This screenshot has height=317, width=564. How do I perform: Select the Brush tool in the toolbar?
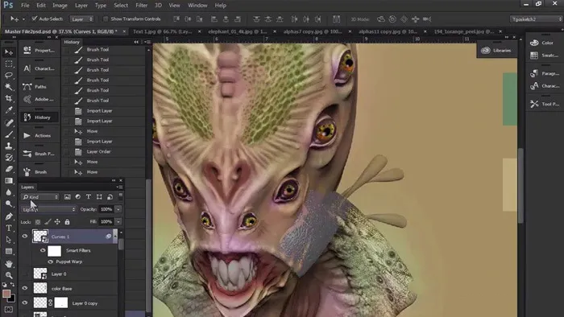tap(9, 134)
